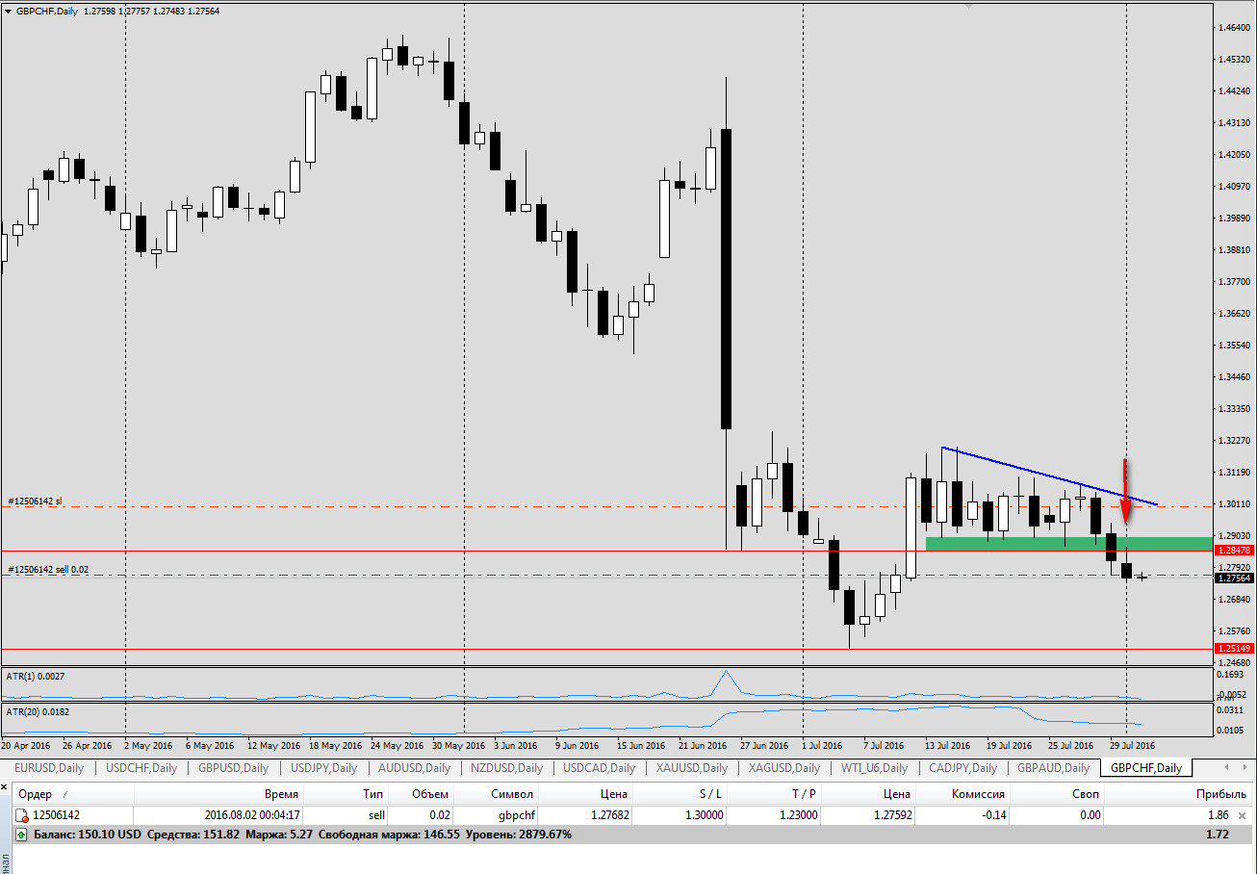Go to the XAUUSD,Daily tab
Viewport: 1257px width, 874px height.
point(691,768)
